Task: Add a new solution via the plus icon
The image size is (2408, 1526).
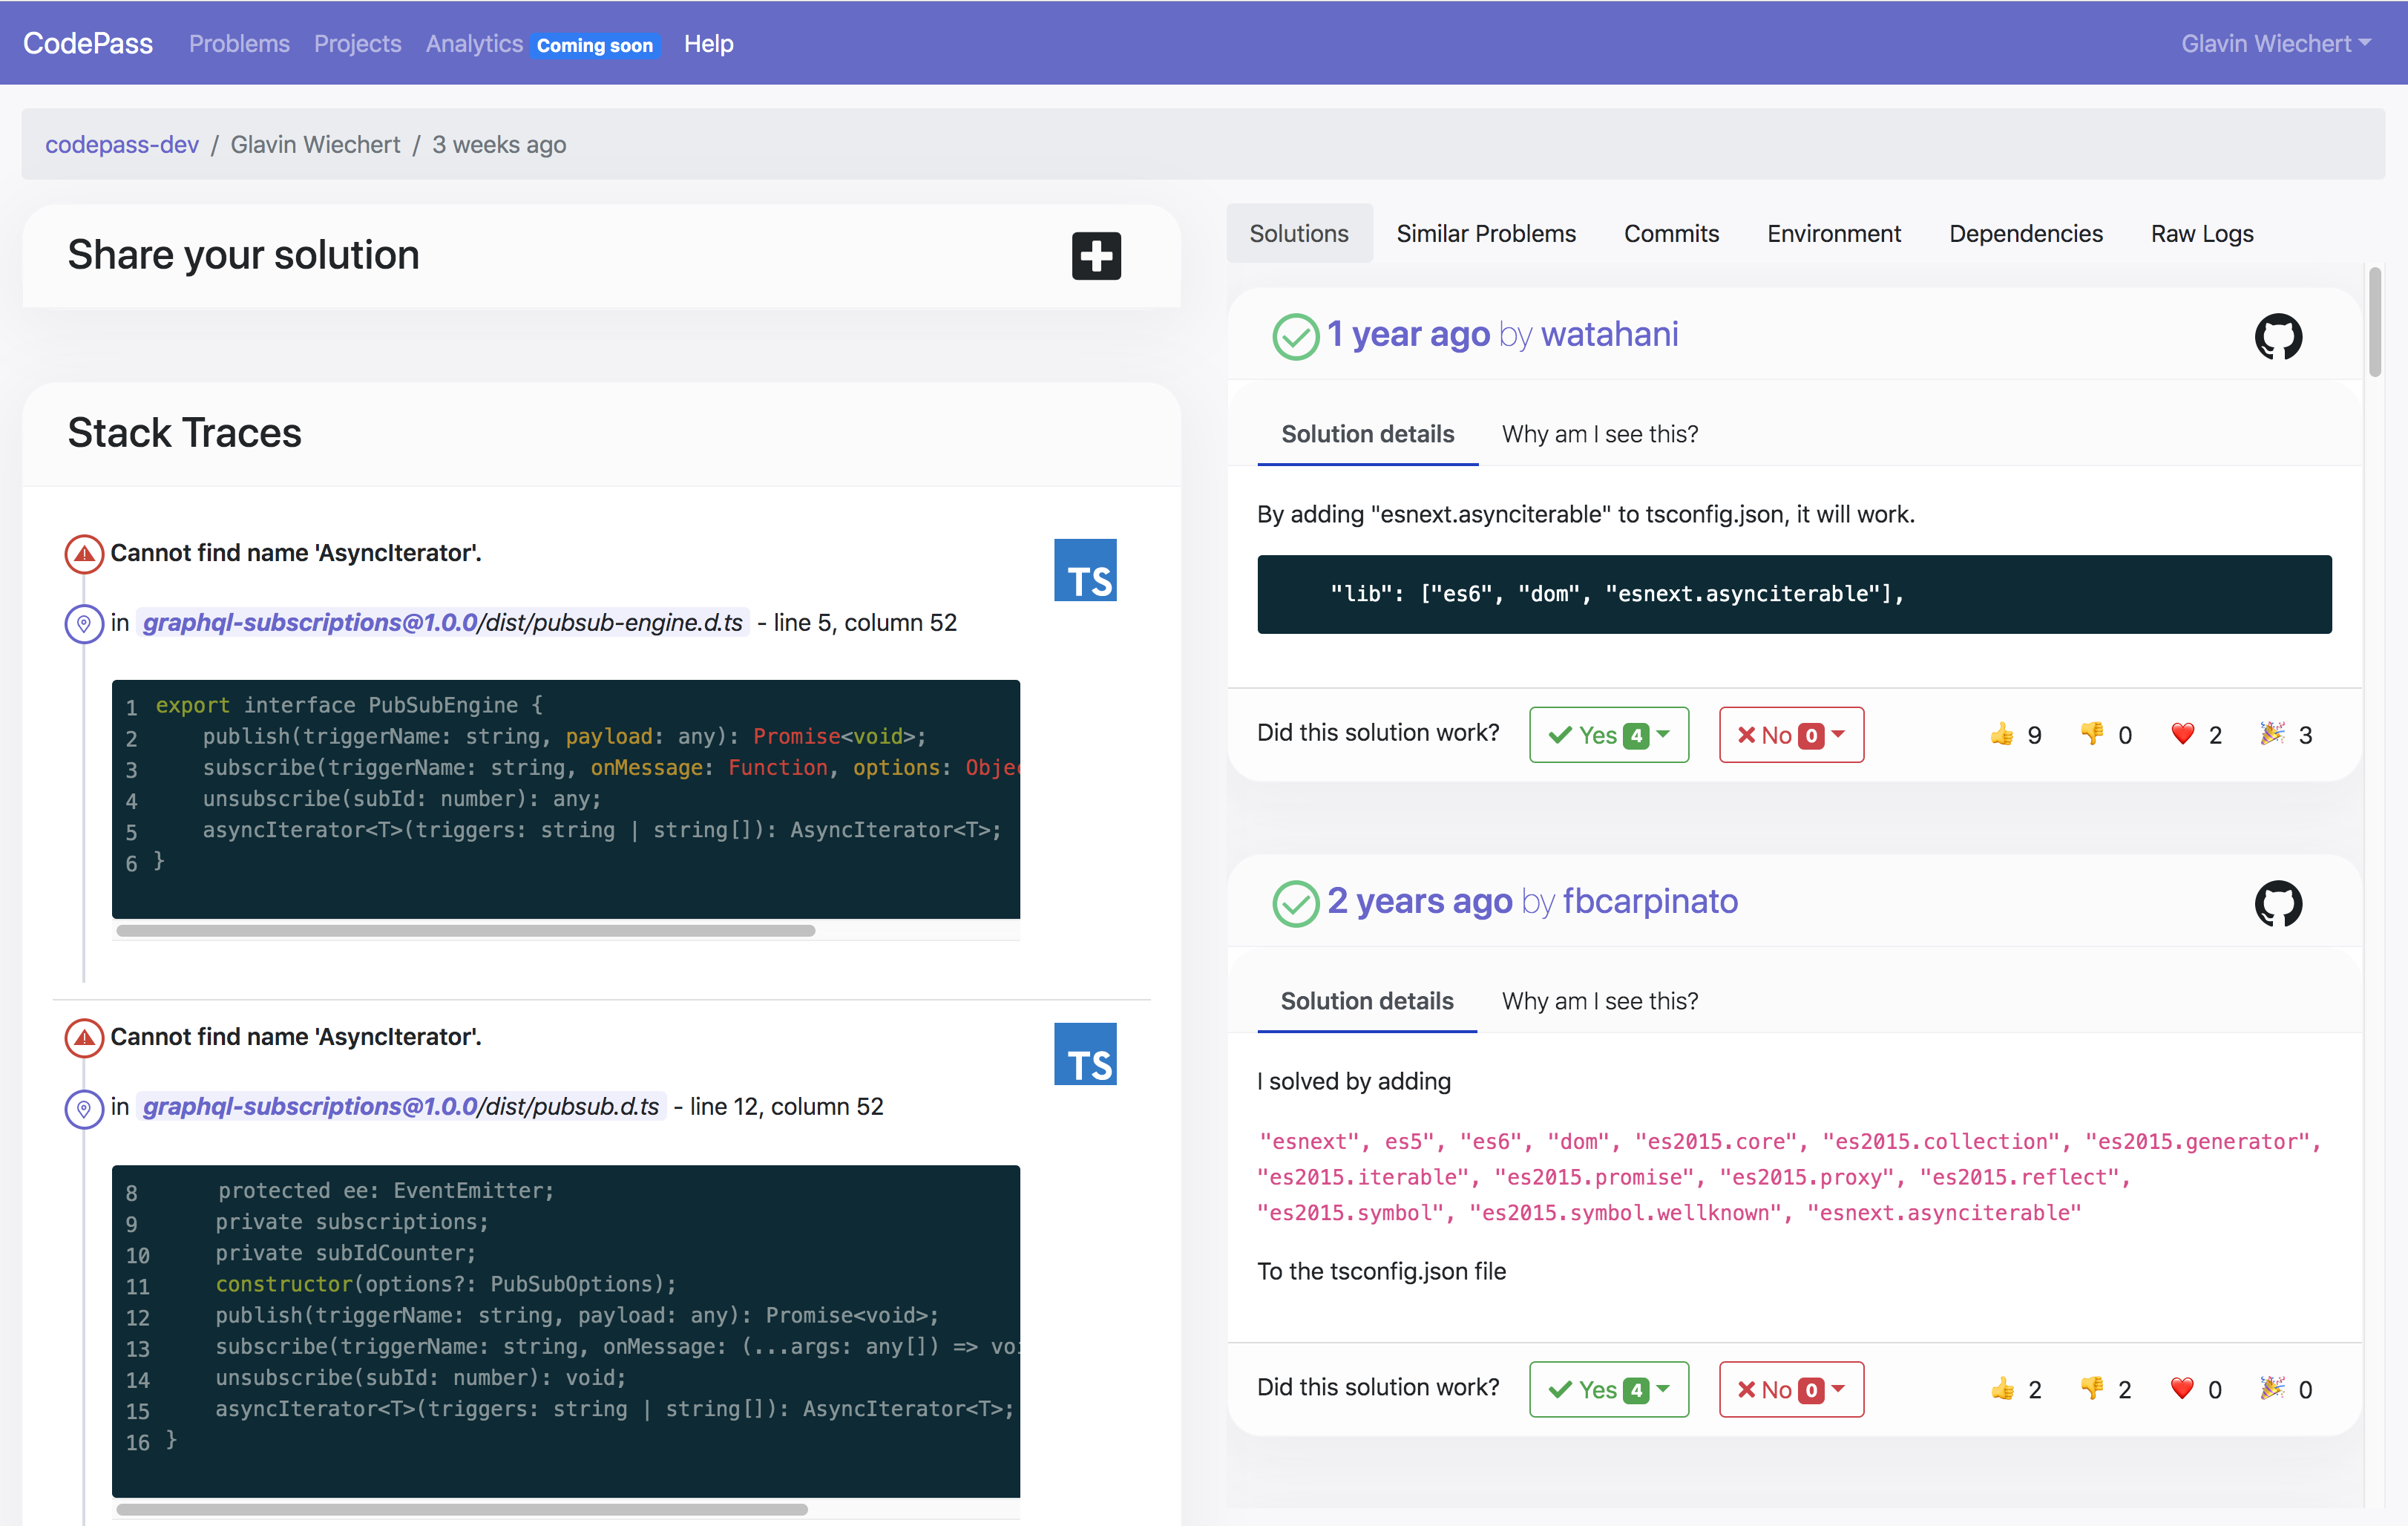Action: point(1095,256)
